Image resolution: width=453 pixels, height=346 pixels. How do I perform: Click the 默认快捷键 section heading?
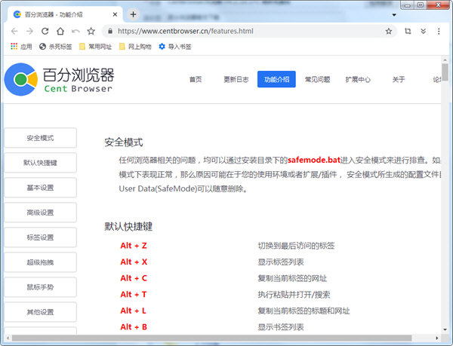[128, 226]
